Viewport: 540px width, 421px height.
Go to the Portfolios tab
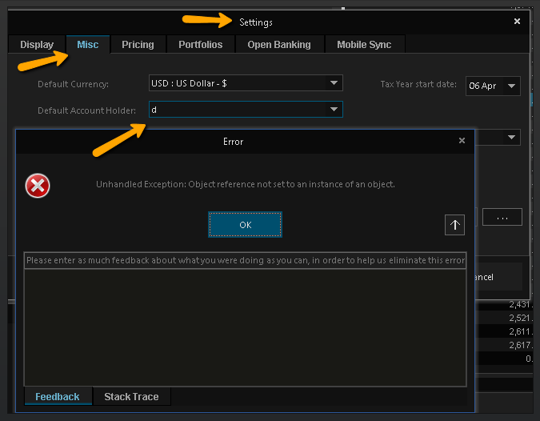[201, 45]
